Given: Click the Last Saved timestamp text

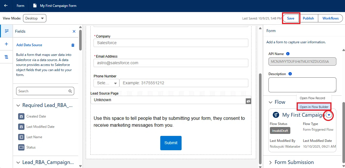Looking at the screenshot, I should tap(262, 18).
